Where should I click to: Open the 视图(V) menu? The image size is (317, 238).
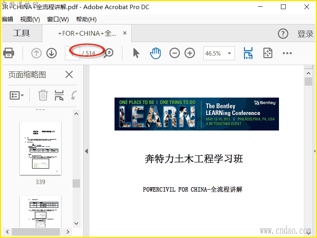click(30, 19)
